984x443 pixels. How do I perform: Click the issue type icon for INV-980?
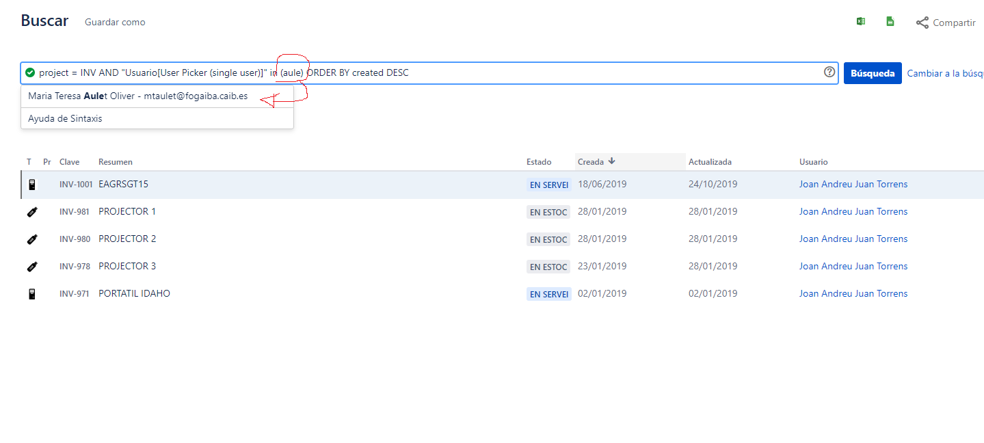click(31, 239)
